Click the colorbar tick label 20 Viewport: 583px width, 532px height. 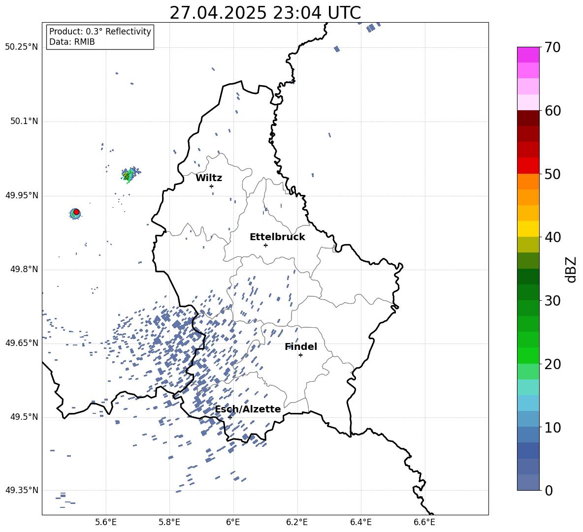(552, 364)
